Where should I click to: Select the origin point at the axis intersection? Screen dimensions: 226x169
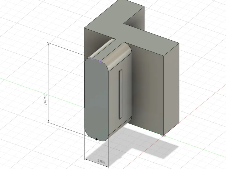pos(164,135)
